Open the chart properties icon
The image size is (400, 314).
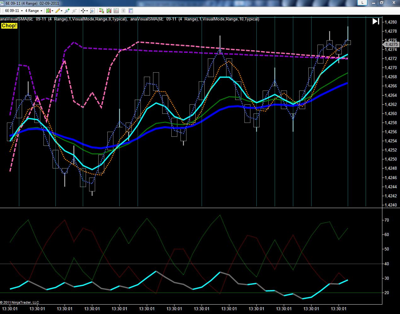(131, 11)
